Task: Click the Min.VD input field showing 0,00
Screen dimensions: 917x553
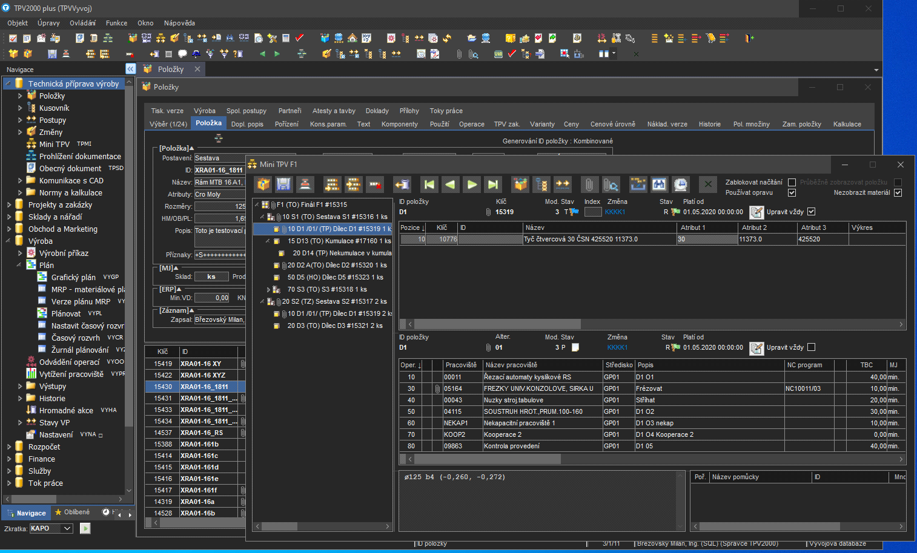Action: click(213, 298)
